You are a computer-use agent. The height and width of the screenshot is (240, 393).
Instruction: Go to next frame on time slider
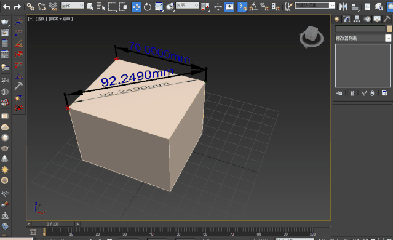point(77,224)
